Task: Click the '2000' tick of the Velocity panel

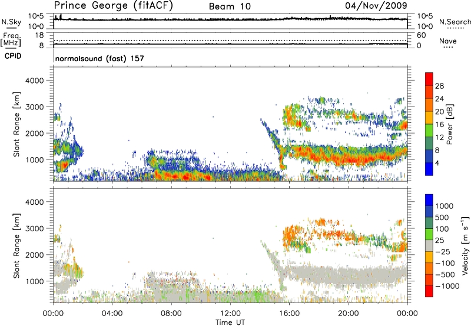Action: [x=35, y=255]
